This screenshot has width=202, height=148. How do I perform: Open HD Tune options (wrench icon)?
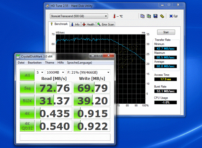tap(162, 16)
